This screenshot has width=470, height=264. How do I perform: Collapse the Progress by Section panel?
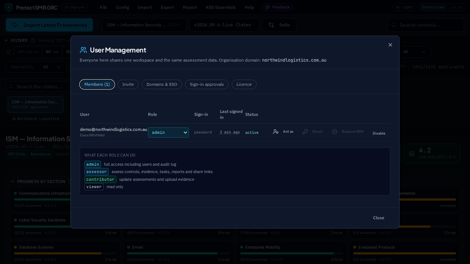[12, 181]
